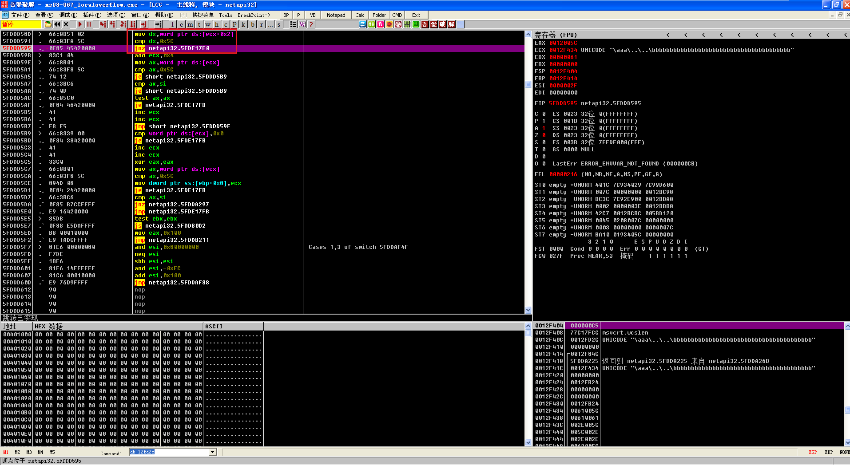The height and width of the screenshot is (465, 850).
Task: Open the Source window with the 's' button
Action: pos(279,24)
